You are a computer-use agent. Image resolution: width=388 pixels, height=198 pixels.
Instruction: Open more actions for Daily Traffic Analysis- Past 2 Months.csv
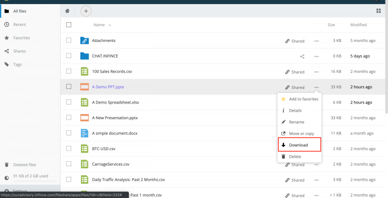point(316,180)
